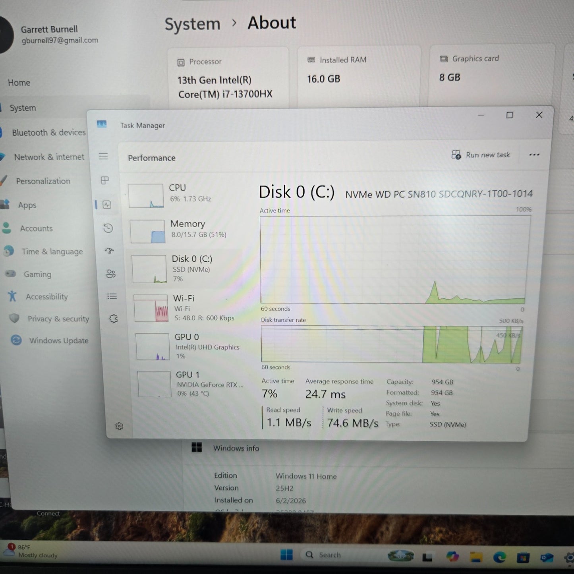Select Performance page icon in Task Manager sidebar
574x574 pixels.
[107, 205]
